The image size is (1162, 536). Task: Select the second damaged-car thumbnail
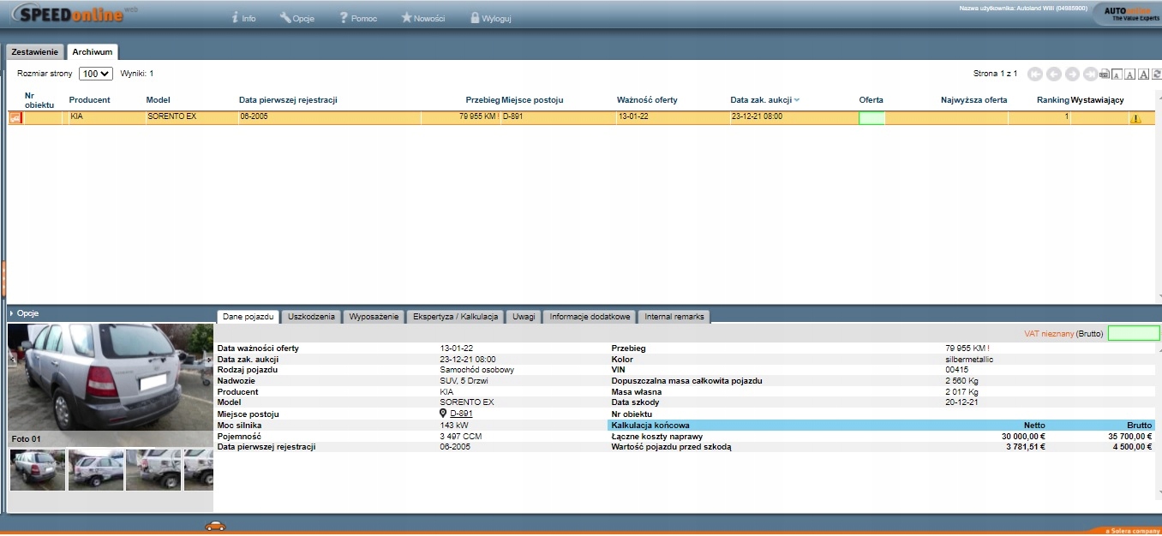pyautogui.click(x=96, y=469)
